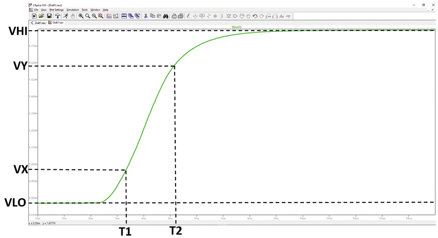Viewport: 438px width, 238px height.
Task: Switch to the Draft1.asc tab
Action: pyautogui.click(x=38, y=23)
